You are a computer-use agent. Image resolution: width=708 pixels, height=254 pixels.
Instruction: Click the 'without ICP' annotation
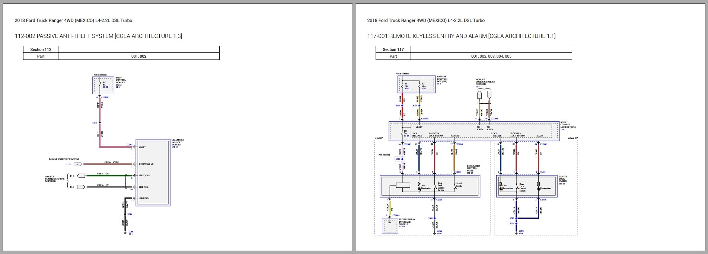tap(573, 138)
